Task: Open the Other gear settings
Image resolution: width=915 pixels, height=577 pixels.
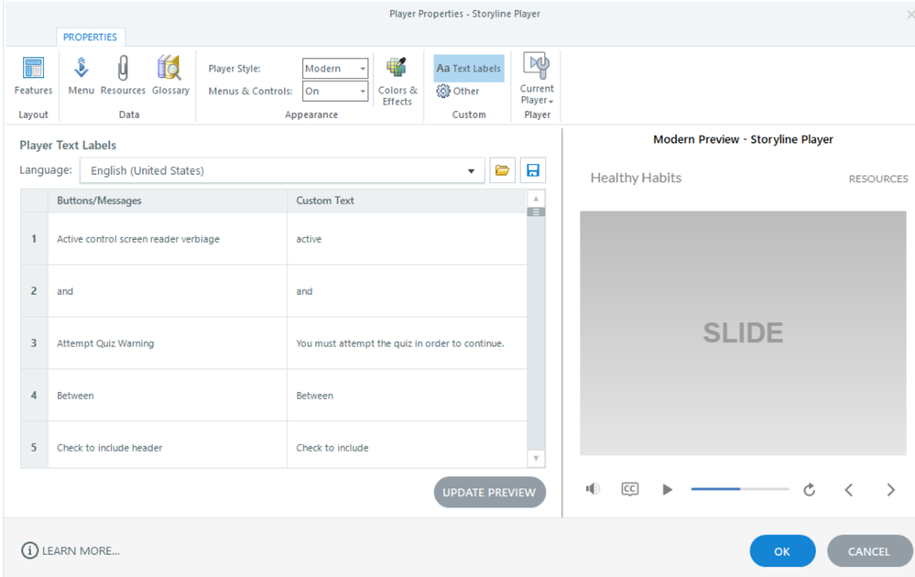Action: click(458, 91)
